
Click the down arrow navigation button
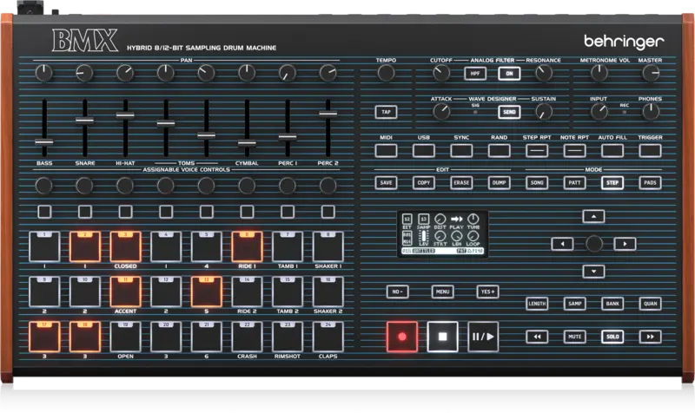click(593, 272)
